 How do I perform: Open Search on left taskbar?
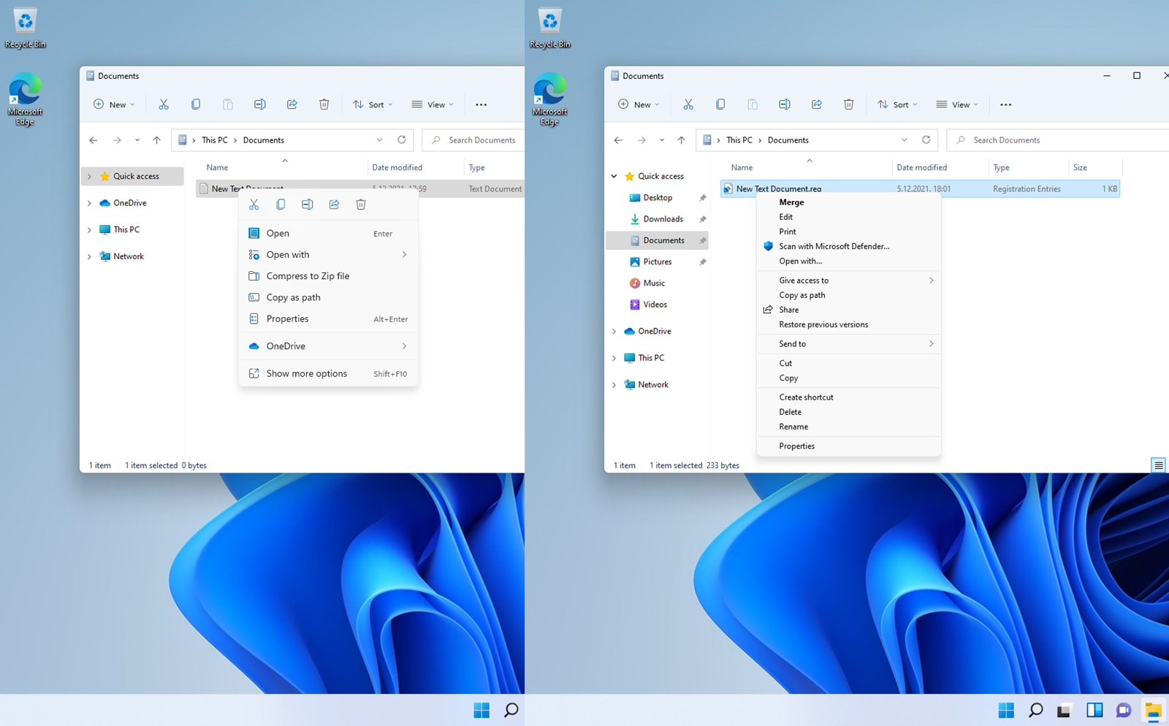click(511, 710)
